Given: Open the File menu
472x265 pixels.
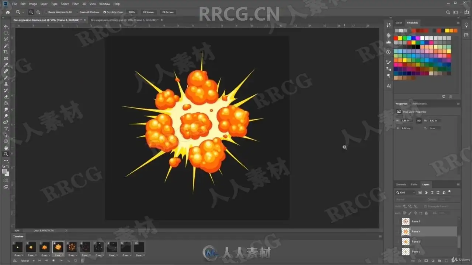Looking at the screenshot, I should tap(14, 4).
